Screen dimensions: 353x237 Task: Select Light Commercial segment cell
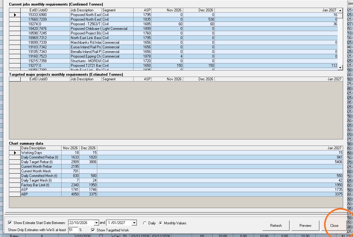coord(118,29)
